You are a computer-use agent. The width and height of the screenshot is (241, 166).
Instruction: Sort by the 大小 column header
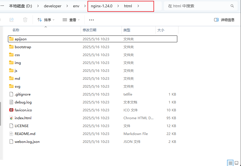click(161, 30)
